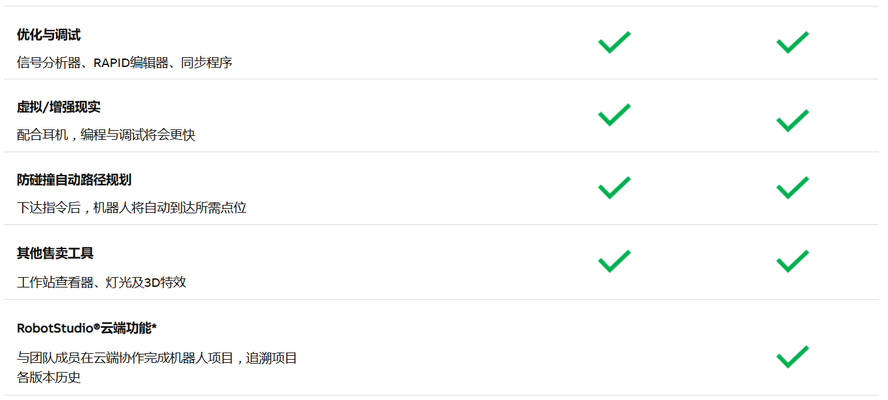Select the 优化与调试 heading
Screen dimensions: 888x400
[x=49, y=35]
